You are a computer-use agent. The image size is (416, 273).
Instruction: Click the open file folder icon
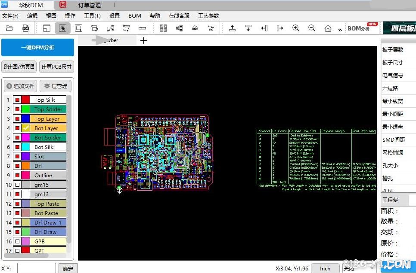(x=9, y=28)
